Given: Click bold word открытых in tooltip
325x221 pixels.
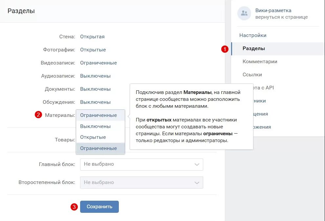Looking at the screenshot, I should tap(159, 120).
